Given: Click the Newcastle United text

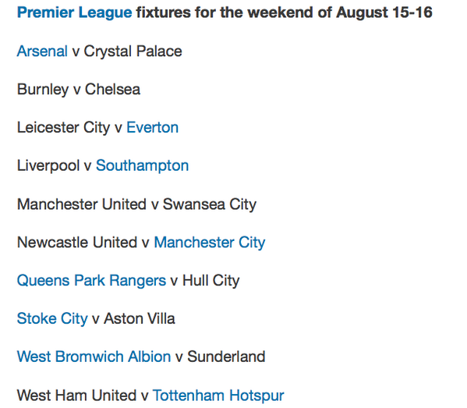Looking at the screenshot, I should (77, 243).
